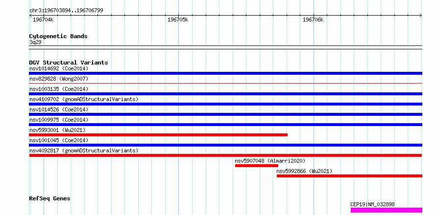The height and width of the screenshot is (215, 436).
Task: Select the magenta CEP19 gene bar
Action: [x=387, y=210]
